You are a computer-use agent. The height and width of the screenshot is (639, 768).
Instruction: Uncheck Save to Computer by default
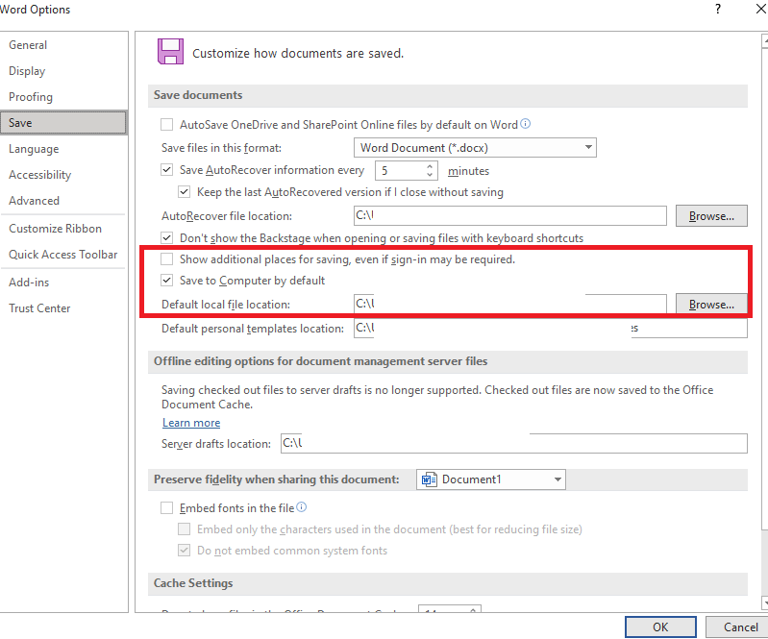point(166,280)
